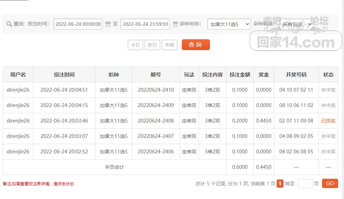The height and width of the screenshot is (199, 344).
Task: Click username direnjie26 in the first row
Action: 18,90
